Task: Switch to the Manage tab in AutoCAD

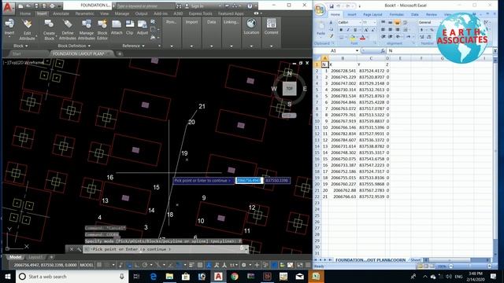Action: (x=122, y=14)
